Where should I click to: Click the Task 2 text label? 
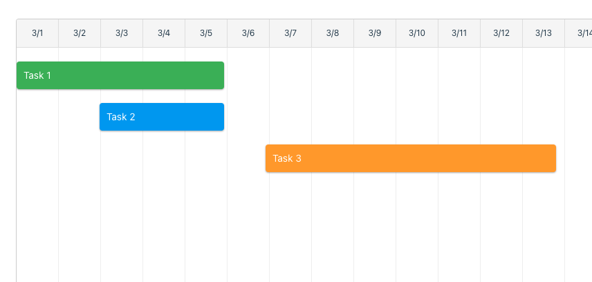[x=121, y=117]
